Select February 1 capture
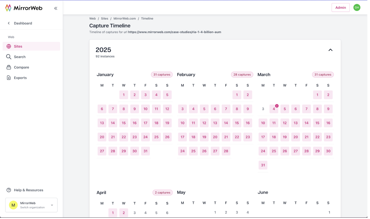Viewport: 370px width, 219px height. click(237, 95)
